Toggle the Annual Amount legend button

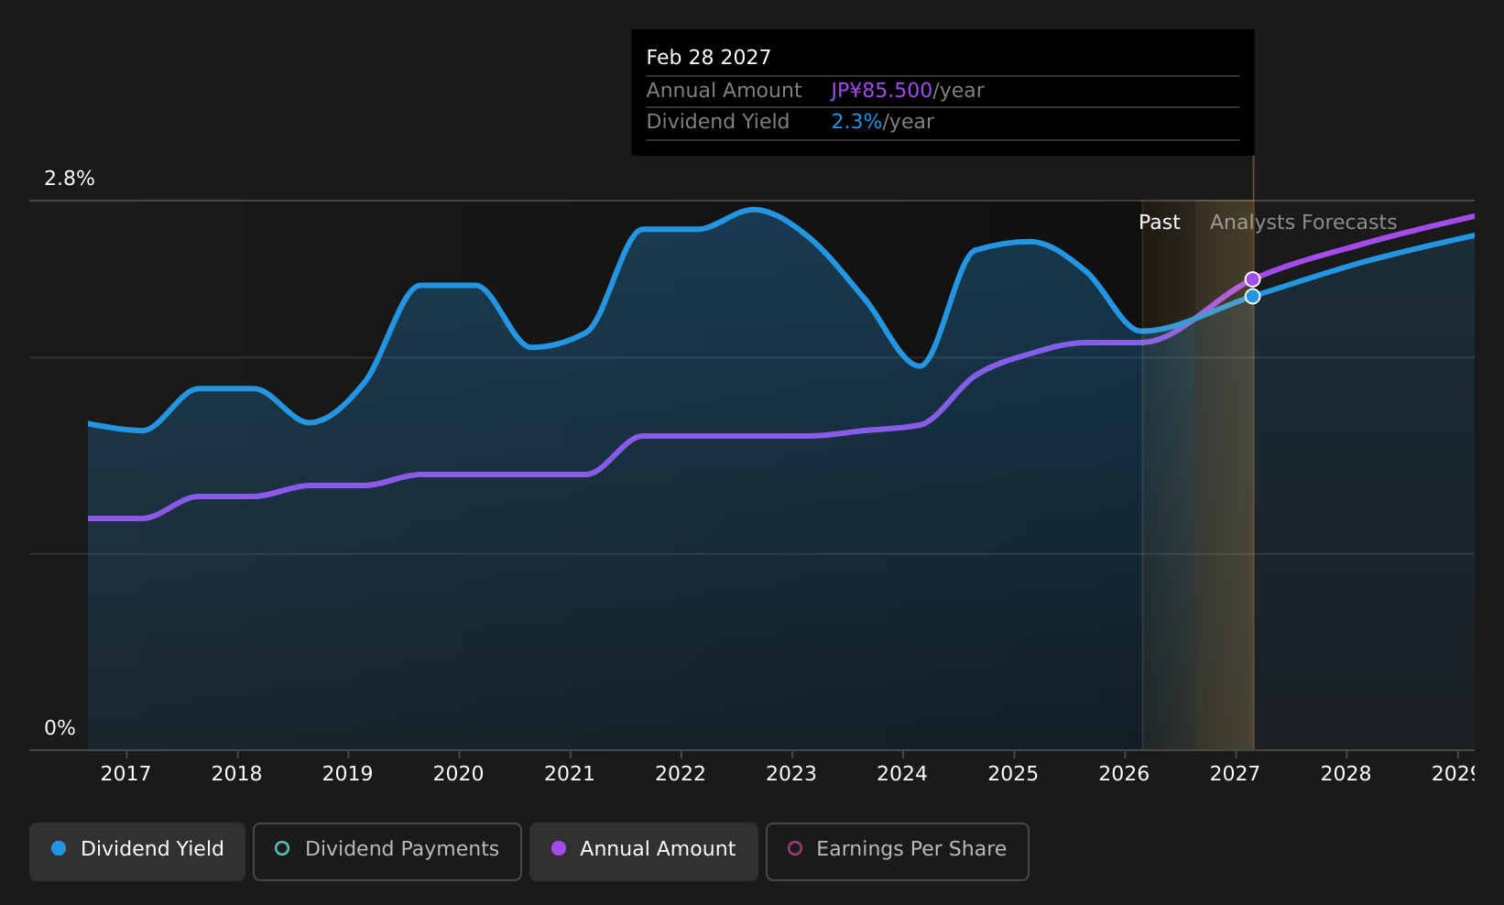click(x=644, y=852)
